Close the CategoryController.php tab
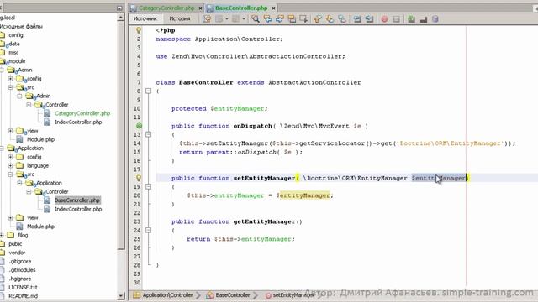Viewport: 538px width, 302px height. tap(200, 8)
